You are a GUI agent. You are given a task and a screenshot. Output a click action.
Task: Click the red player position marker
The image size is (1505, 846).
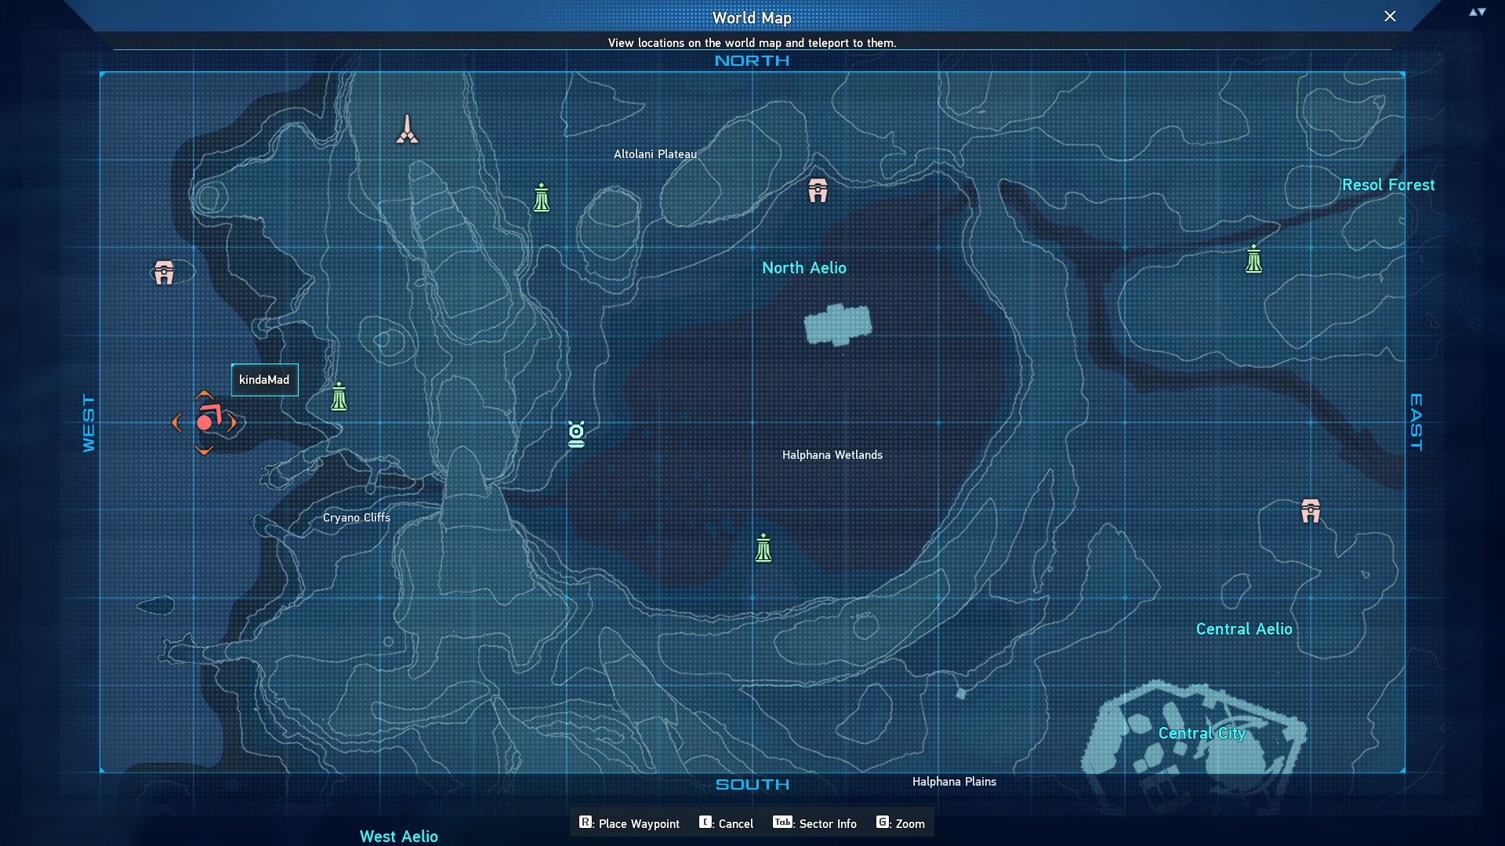[x=205, y=422]
